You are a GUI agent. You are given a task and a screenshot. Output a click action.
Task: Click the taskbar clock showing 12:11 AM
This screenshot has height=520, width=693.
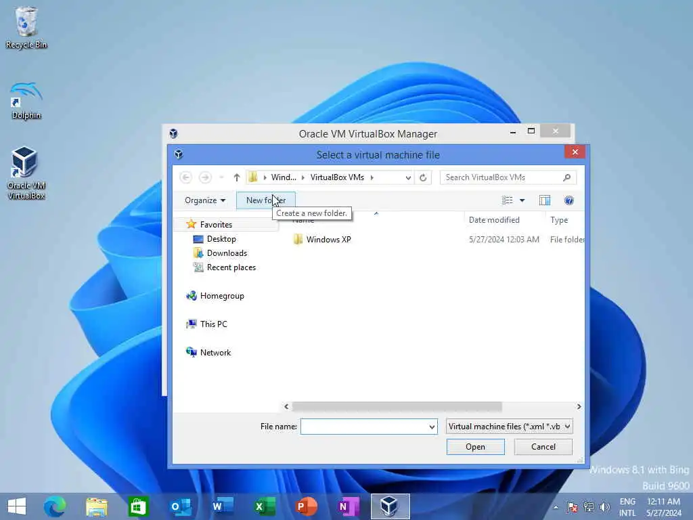click(663, 507)
